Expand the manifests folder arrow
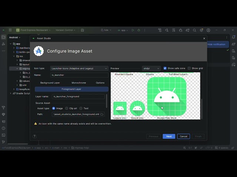This screenshot has height=177, width=237. coord(14,48)
